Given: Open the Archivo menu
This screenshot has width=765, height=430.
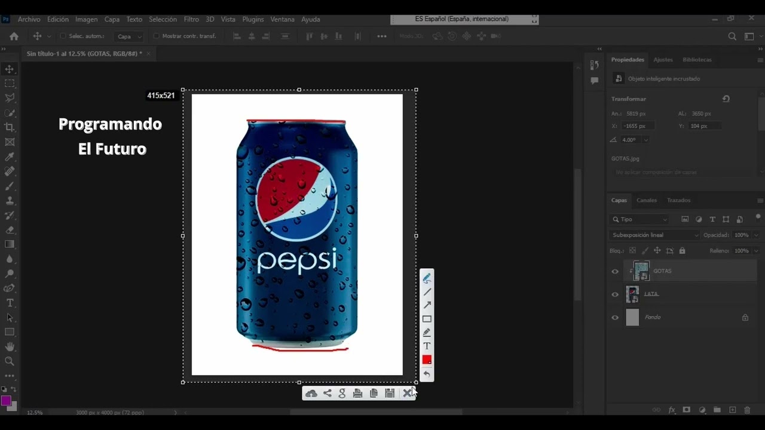Looking at the screenshot, I should pyautogui.click(x=29, y=19).
